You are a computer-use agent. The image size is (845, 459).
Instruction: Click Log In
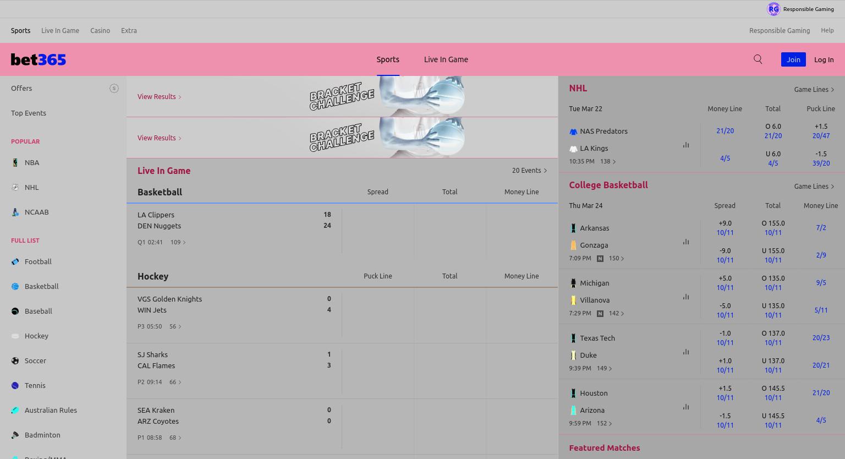pyautogui.click(x=824, y=59)
